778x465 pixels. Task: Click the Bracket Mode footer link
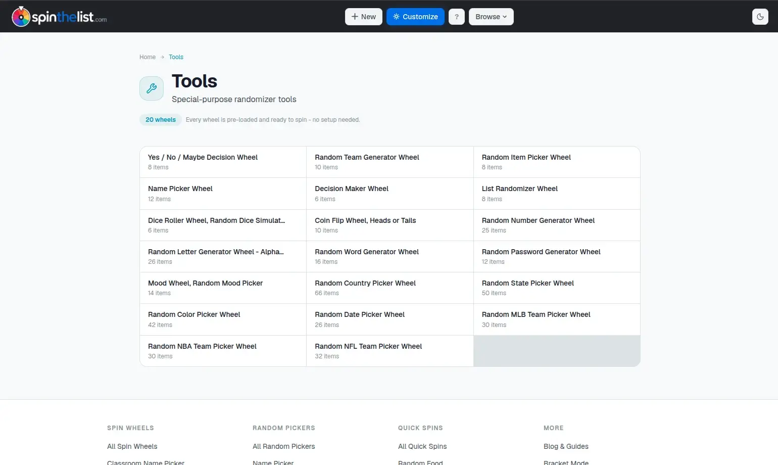(566, 462)
